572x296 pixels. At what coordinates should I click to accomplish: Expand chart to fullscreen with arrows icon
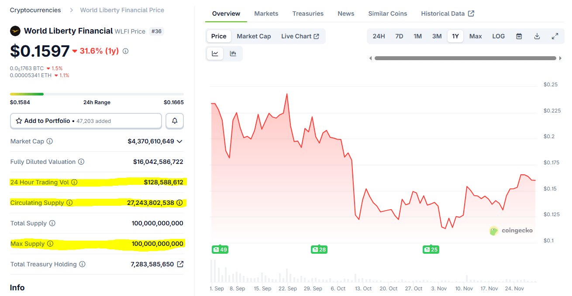click(x=555, y=36)
